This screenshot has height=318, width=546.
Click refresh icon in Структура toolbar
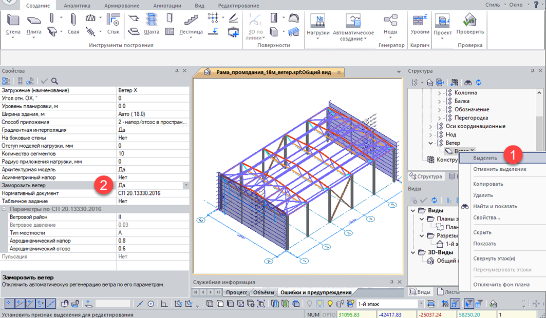coord(479,83)
